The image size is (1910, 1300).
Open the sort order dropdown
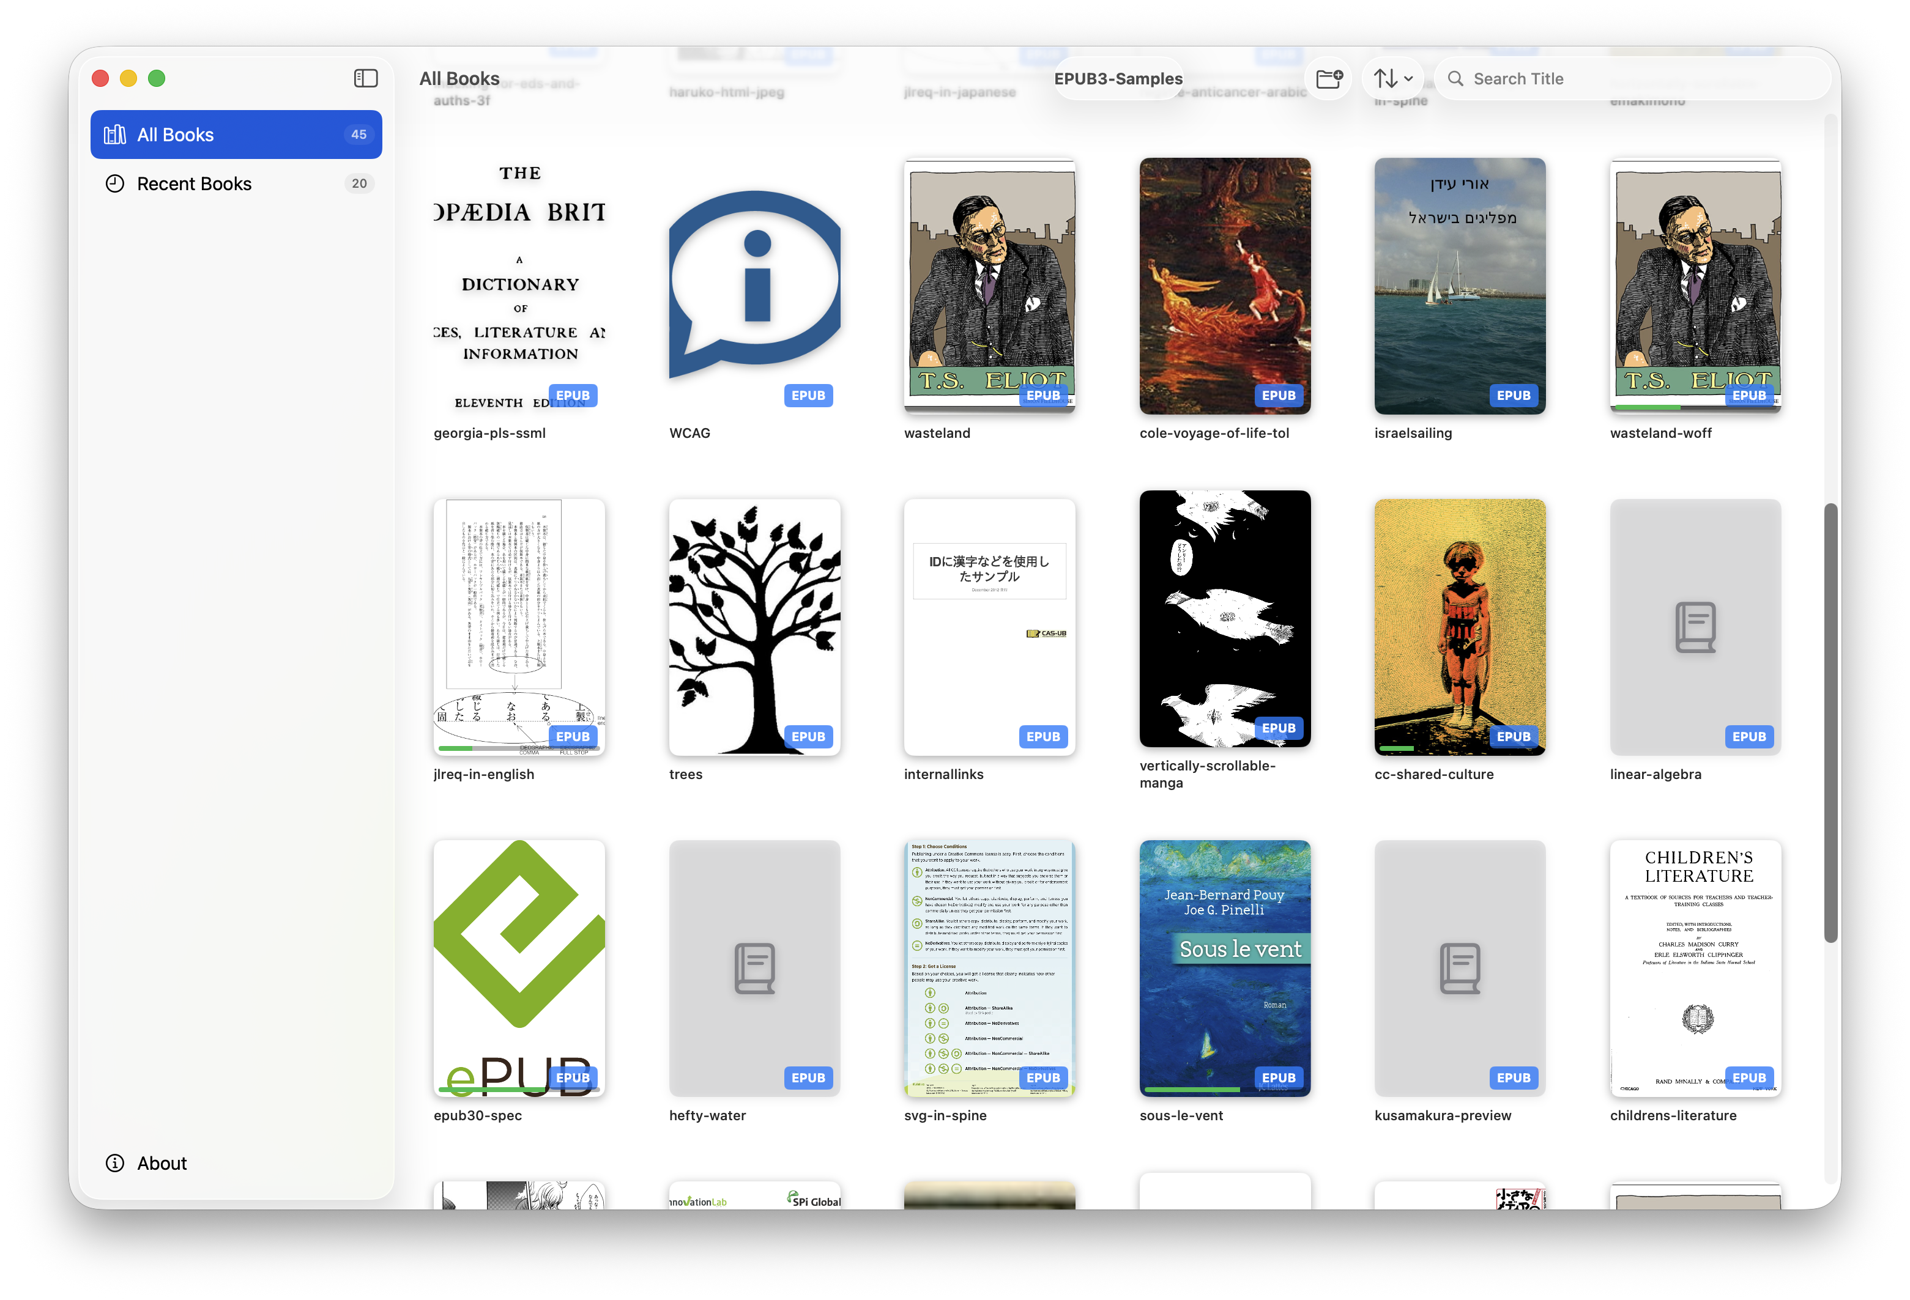point(1393,79)
